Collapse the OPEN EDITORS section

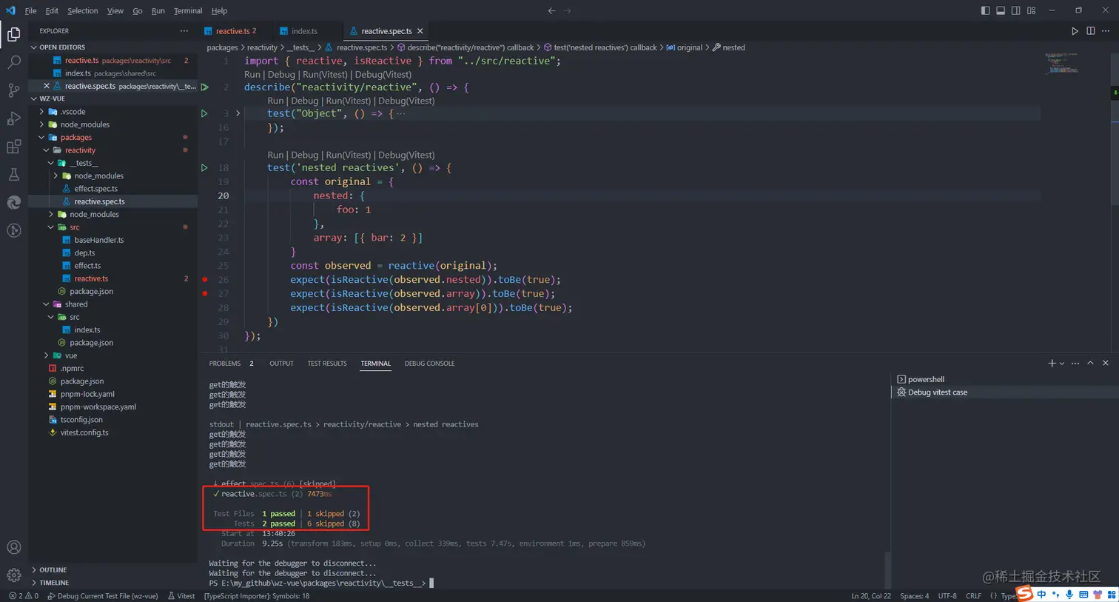click(34, 47)
